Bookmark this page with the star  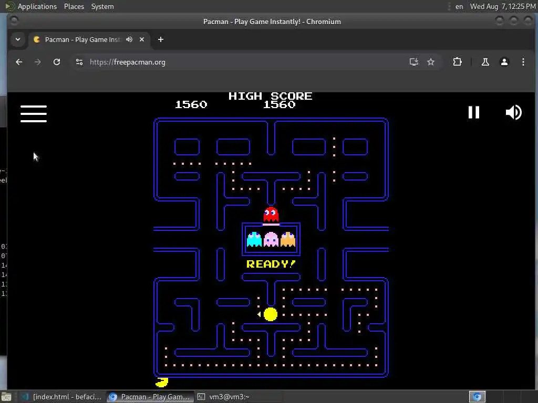point(431,62)
